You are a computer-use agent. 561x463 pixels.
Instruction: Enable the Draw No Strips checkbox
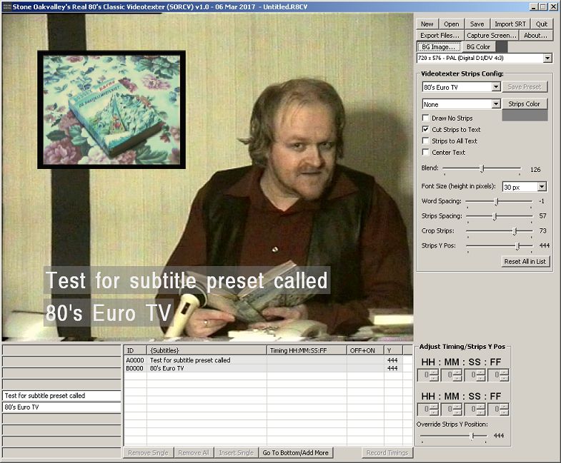(x=426, y=118)
